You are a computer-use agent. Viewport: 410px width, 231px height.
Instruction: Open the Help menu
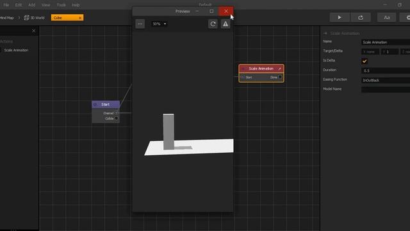click(76, 5)
